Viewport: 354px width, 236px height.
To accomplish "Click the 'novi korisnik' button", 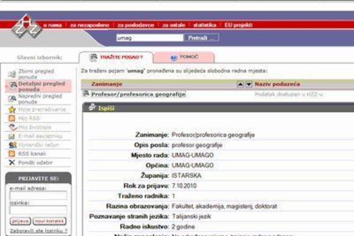I will pos(49,221).
